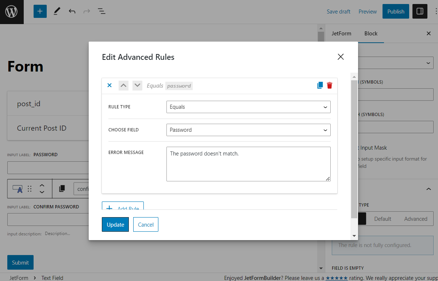Select the Default rule type option
This screenshot has height=281, width=438.
click(383, 219)
